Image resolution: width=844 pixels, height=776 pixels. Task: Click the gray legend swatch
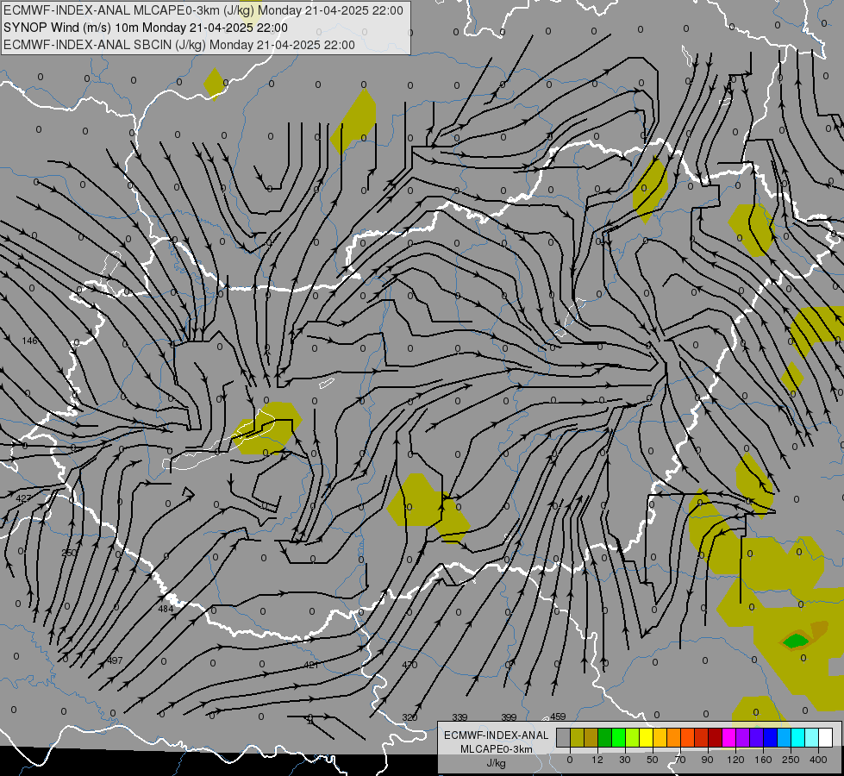pos(564,737)
